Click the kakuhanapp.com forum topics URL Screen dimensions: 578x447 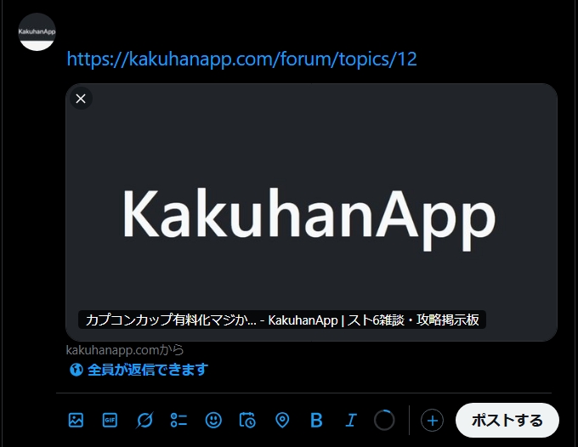click(x=241, y=59)
